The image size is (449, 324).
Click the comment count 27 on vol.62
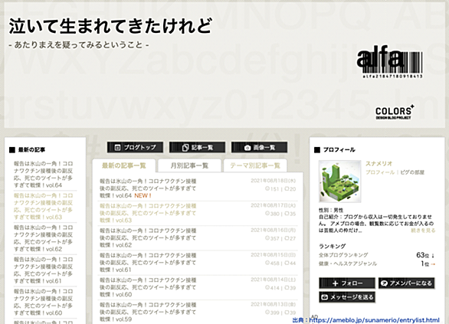(290, 238)
